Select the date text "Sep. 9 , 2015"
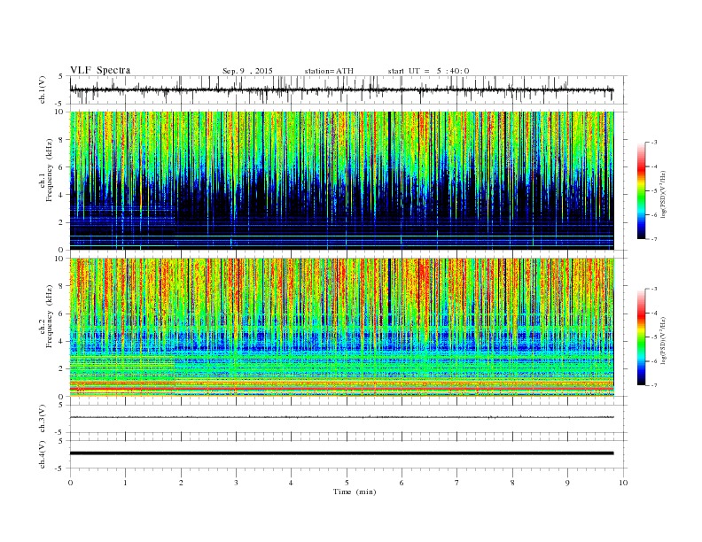 pyautogui.click(x=247, y=71)
